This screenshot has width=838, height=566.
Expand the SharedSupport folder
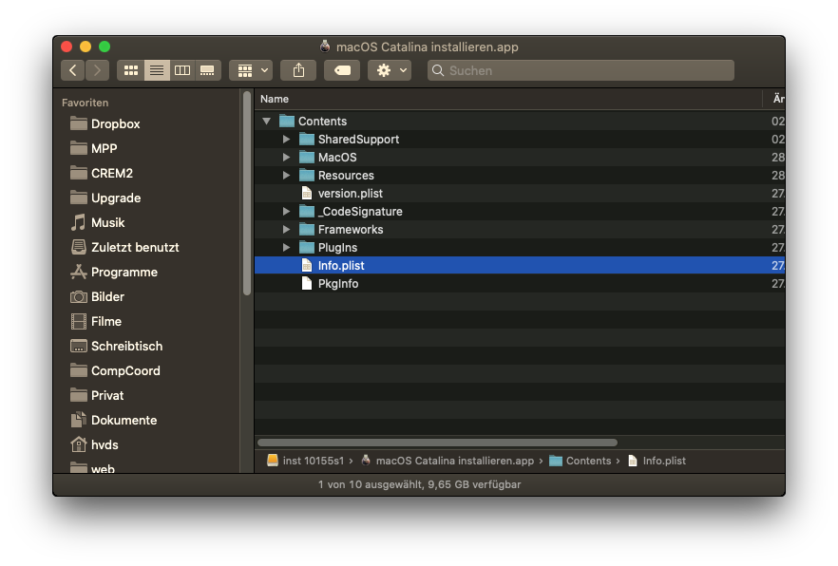(287, 140)
